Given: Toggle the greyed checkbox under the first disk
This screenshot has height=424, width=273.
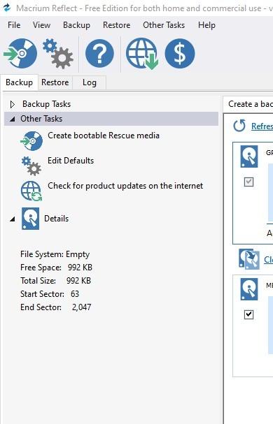Looking at the screenshot, I should [248, 182].
